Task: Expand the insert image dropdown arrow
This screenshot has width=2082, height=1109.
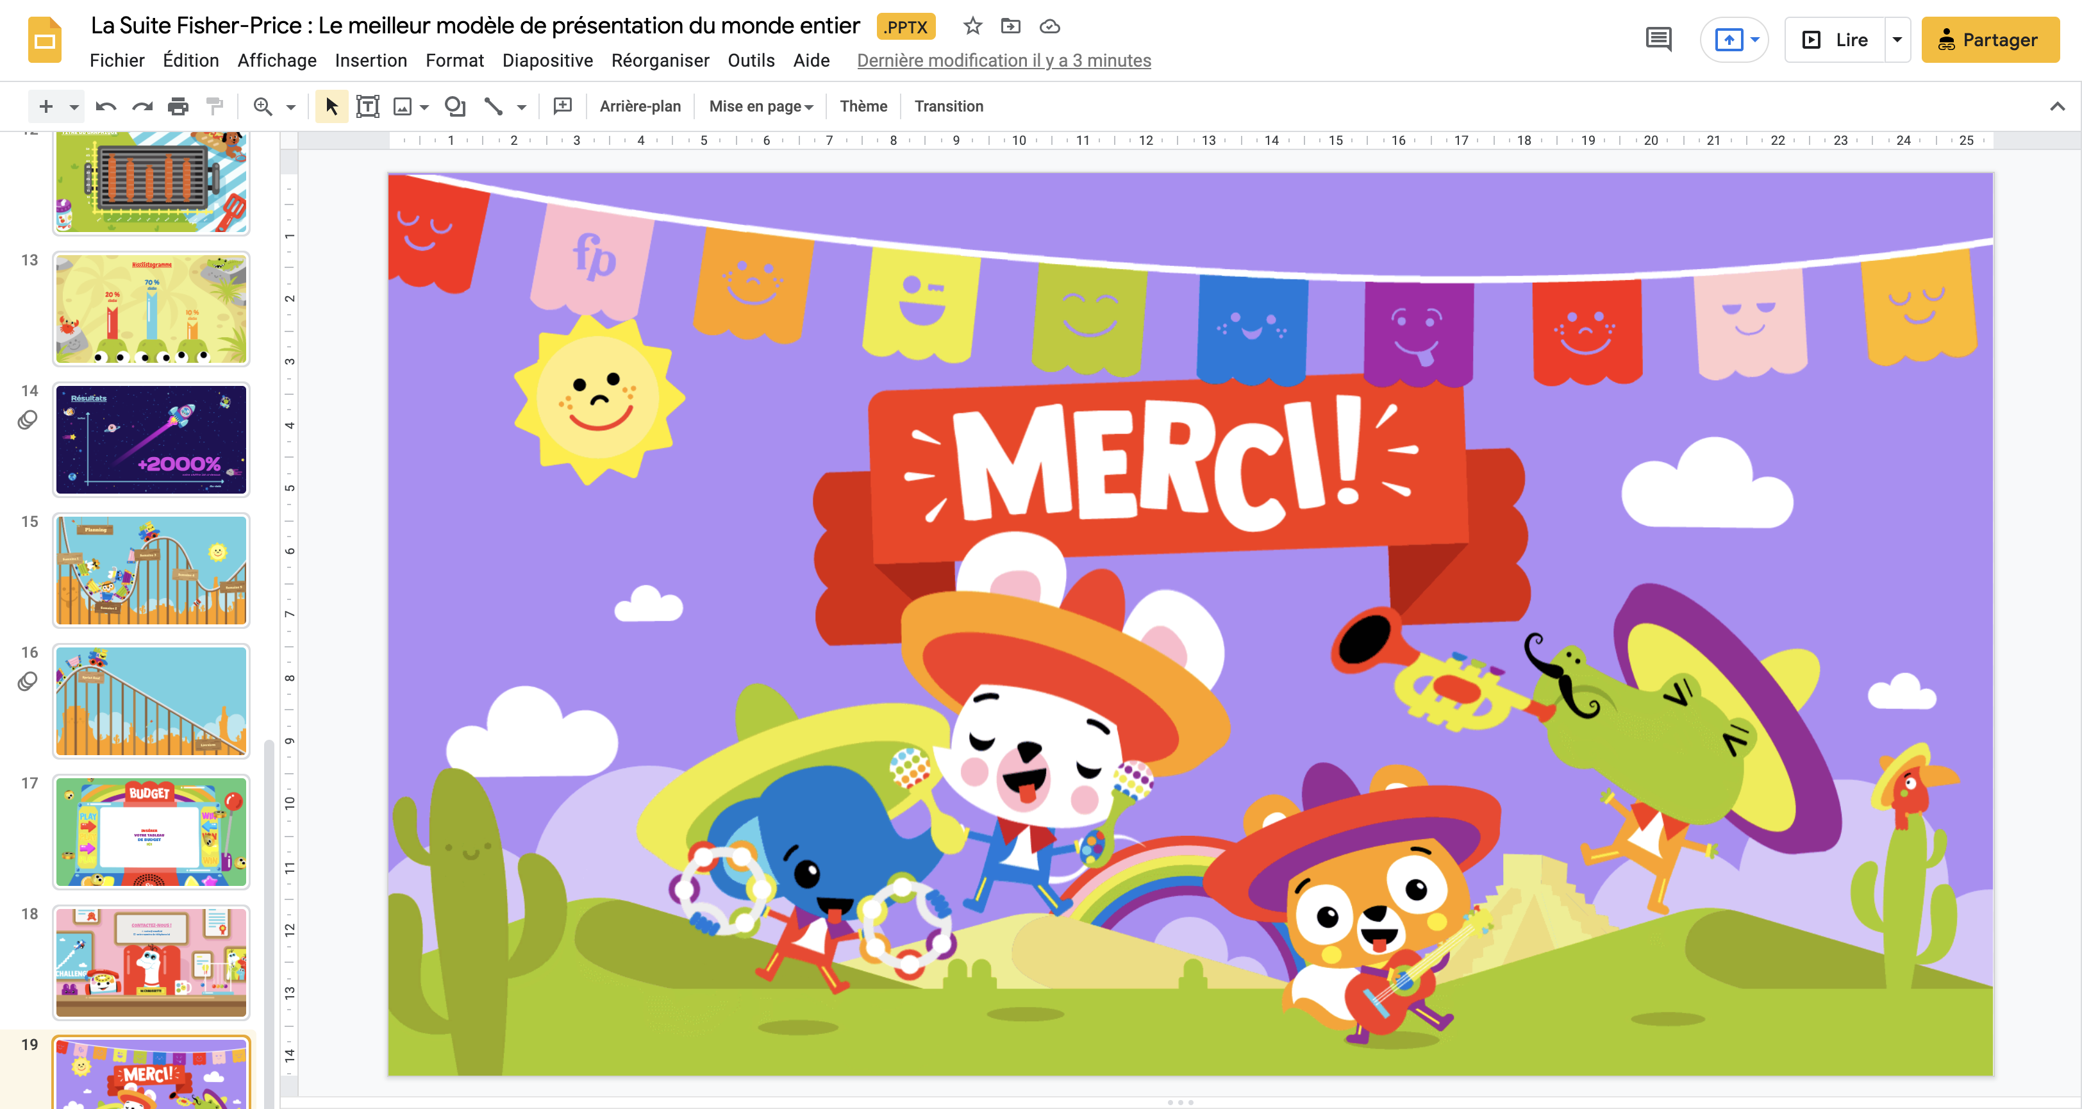Action: click(424, 106)
